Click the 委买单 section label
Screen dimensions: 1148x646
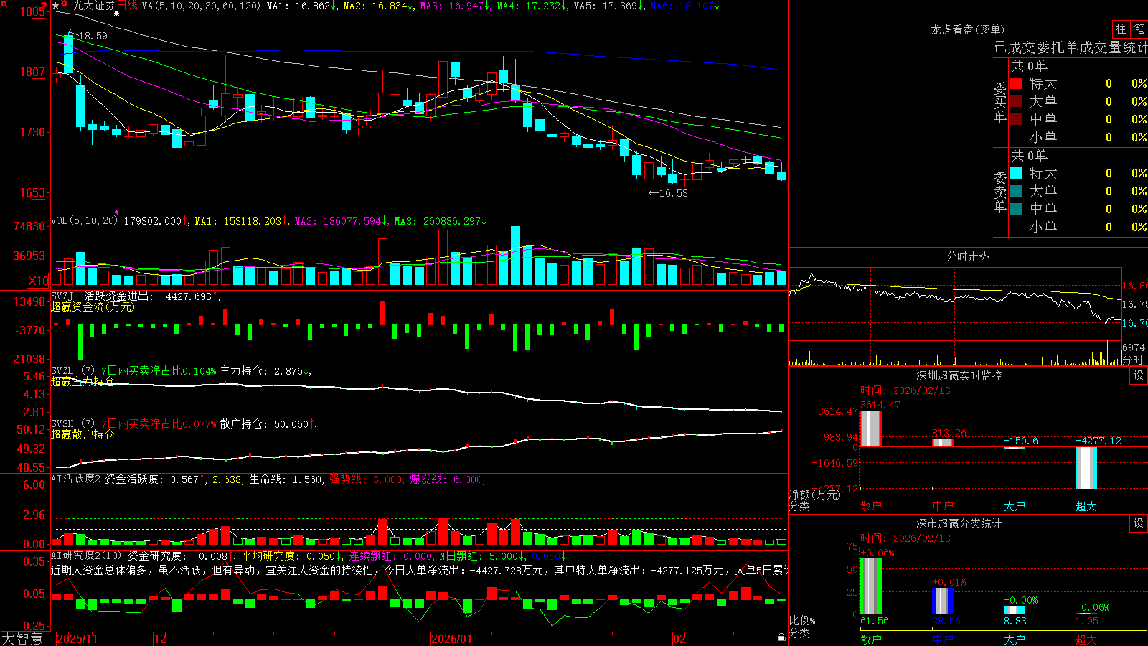1000,102
